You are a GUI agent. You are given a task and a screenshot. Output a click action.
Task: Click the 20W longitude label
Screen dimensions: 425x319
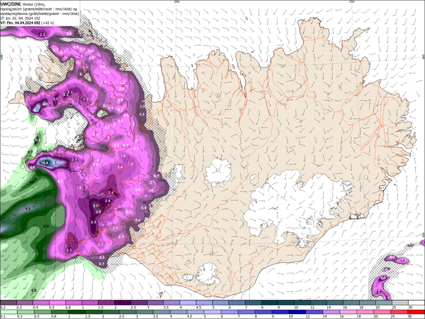pyautogui.click(x=177, y=2)
